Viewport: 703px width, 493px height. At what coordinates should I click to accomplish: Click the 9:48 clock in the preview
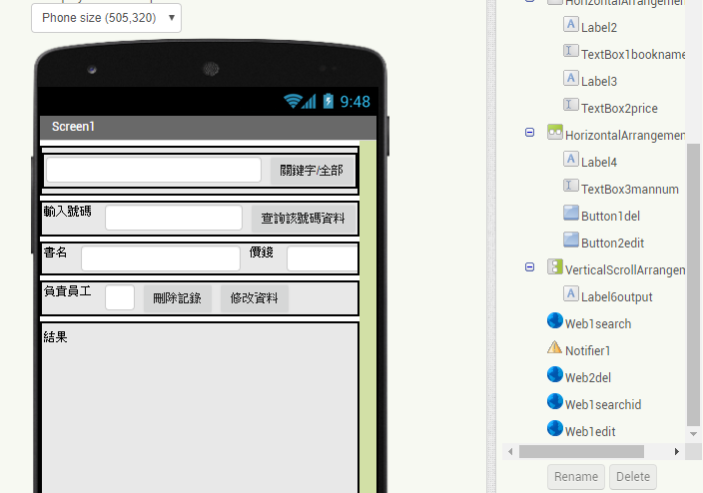pyautogui.click(x=355, y=102)
